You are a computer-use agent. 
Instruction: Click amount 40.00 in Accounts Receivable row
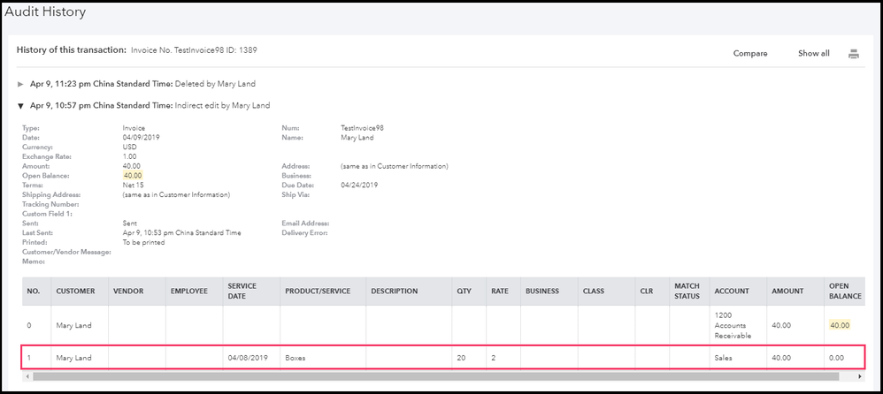781,325
